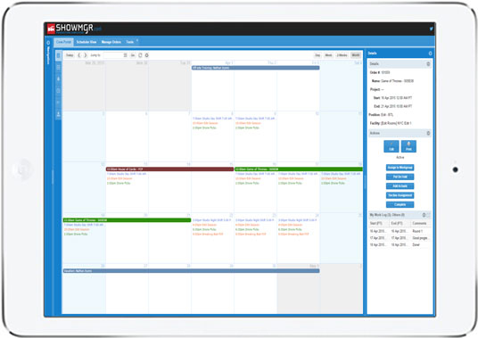Go to the previous month arrow
478x338 pixels.
click(79, 55)
